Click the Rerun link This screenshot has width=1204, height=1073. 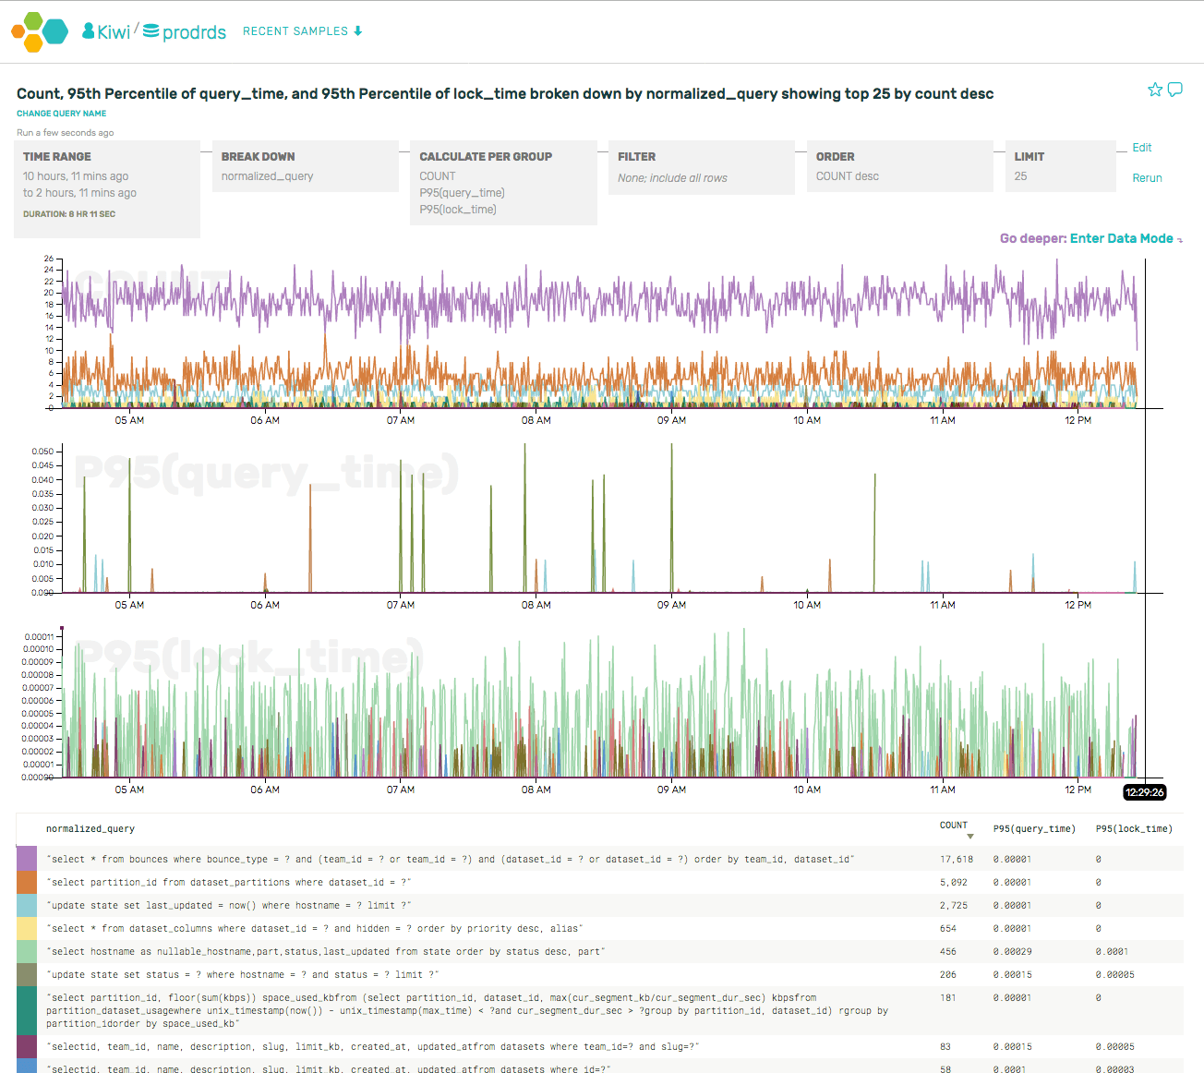1148,177
